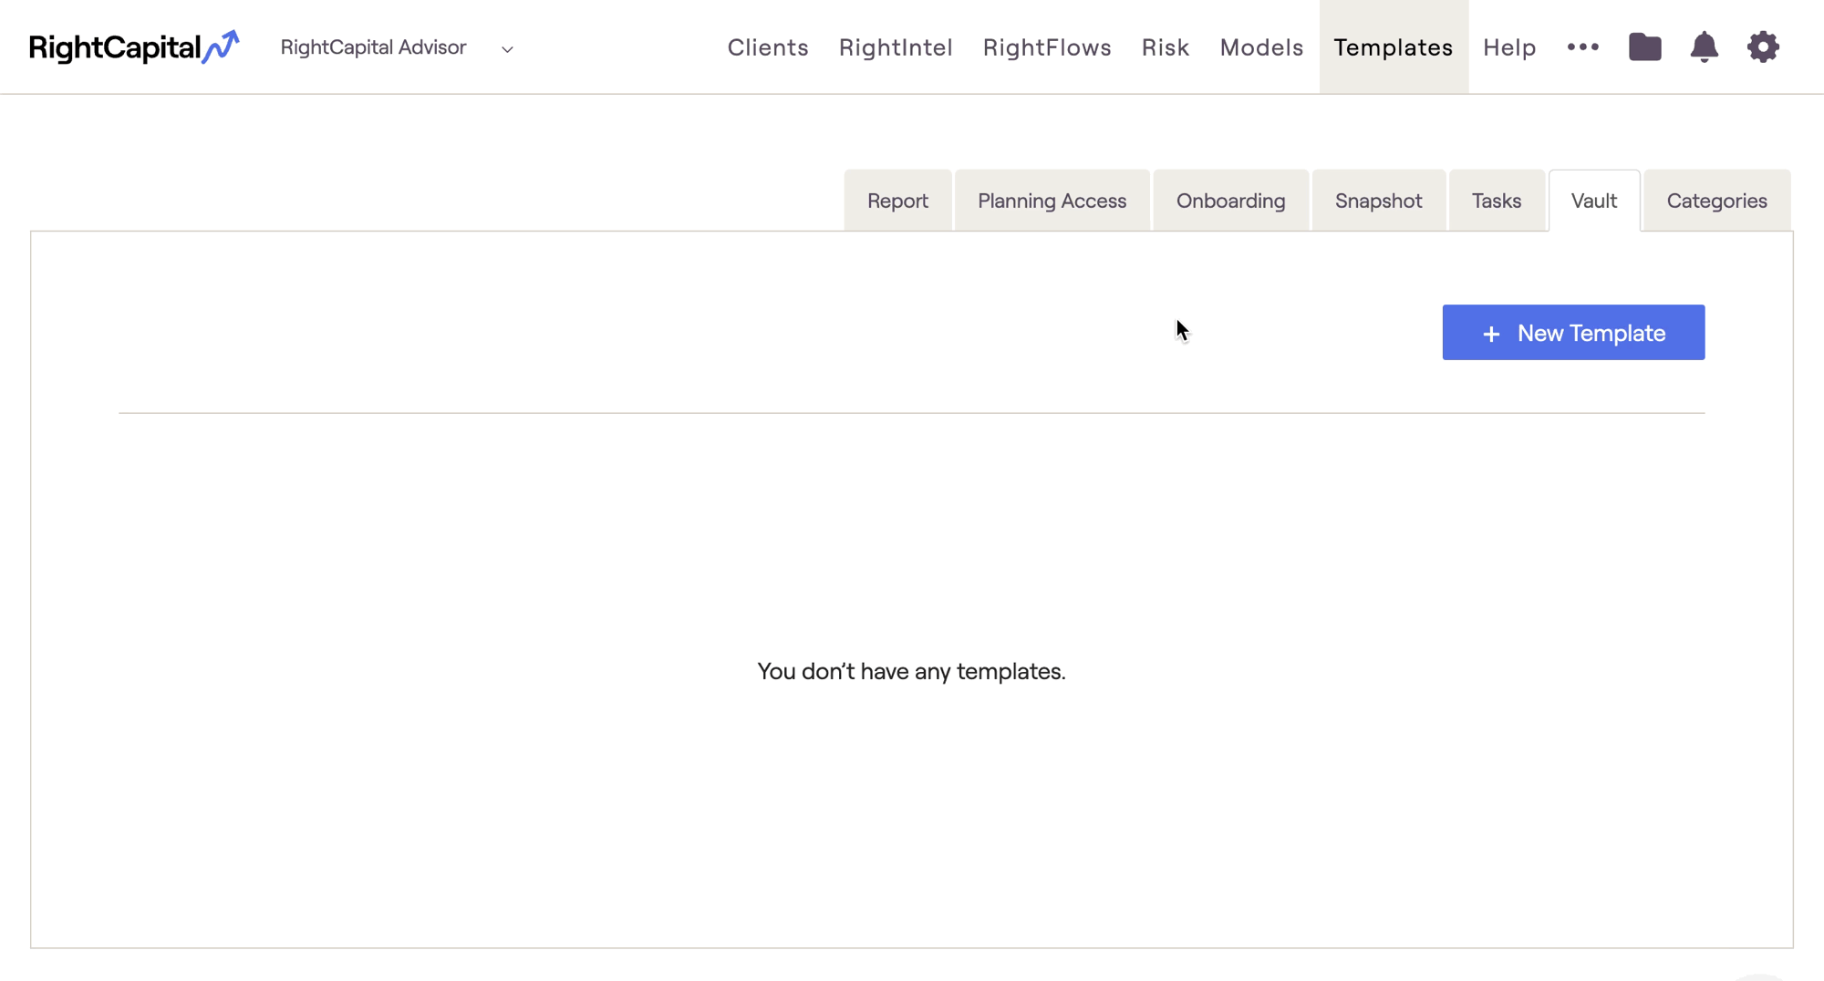Open Risk navigation item
The height and width of the screenshot is (981, 1824).
tap(1166, 47)
